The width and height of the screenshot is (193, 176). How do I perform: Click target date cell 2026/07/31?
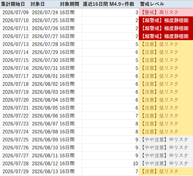45,68
